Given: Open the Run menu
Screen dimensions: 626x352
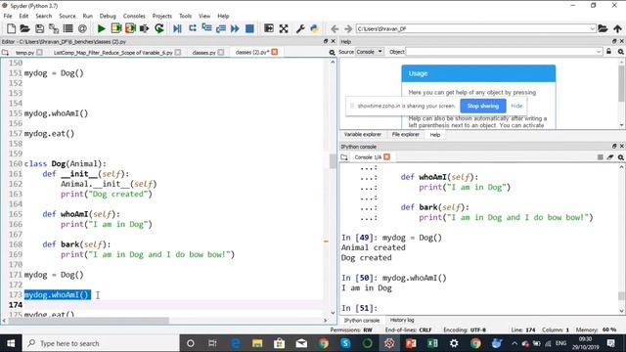Looking at the screenshot, I should click(87, 16).
